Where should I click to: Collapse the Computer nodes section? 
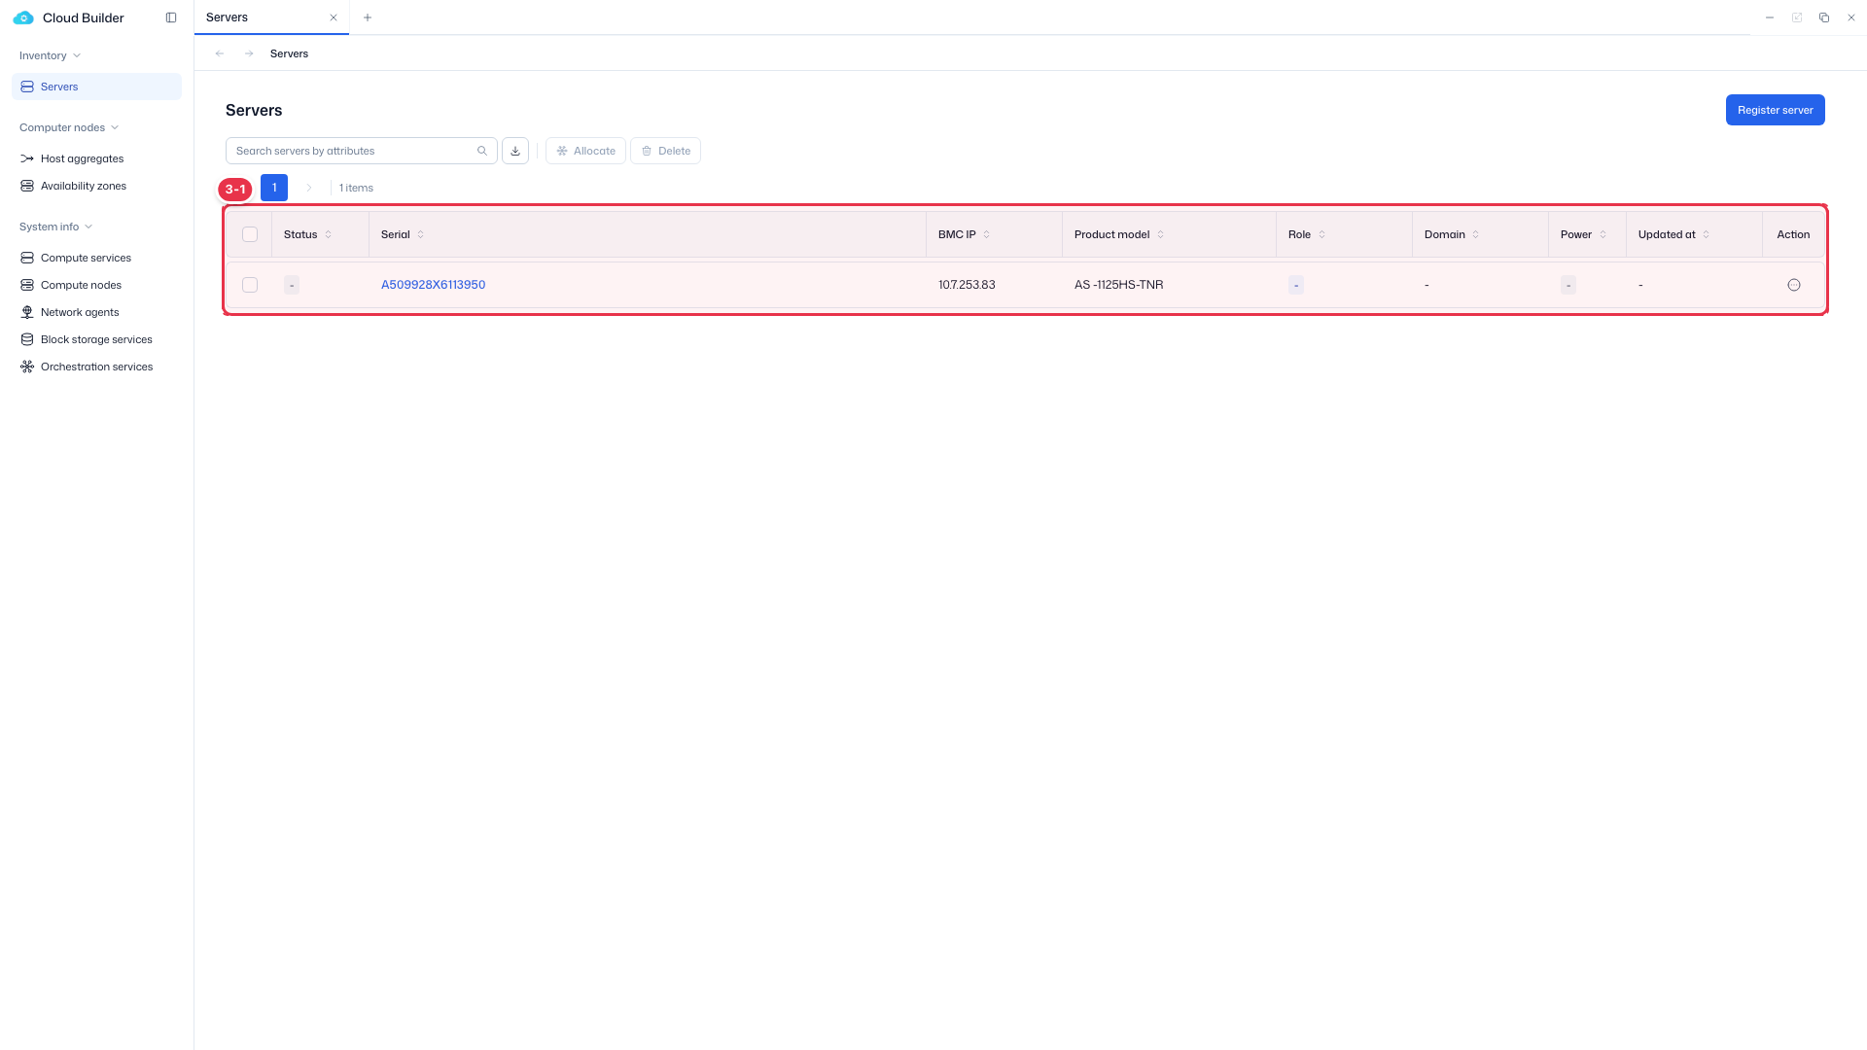pyautogui.click(x=69, y=127)
